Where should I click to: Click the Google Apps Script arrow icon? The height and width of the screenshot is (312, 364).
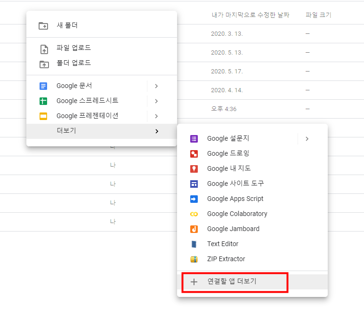coord(194,199)
